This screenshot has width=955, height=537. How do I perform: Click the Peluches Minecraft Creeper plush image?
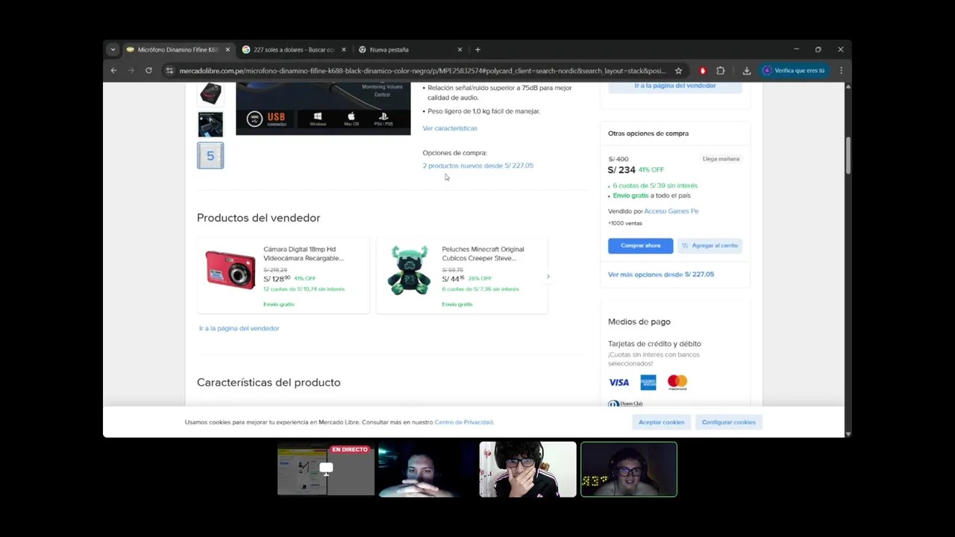pyautogui.click(x=409, y=270)
